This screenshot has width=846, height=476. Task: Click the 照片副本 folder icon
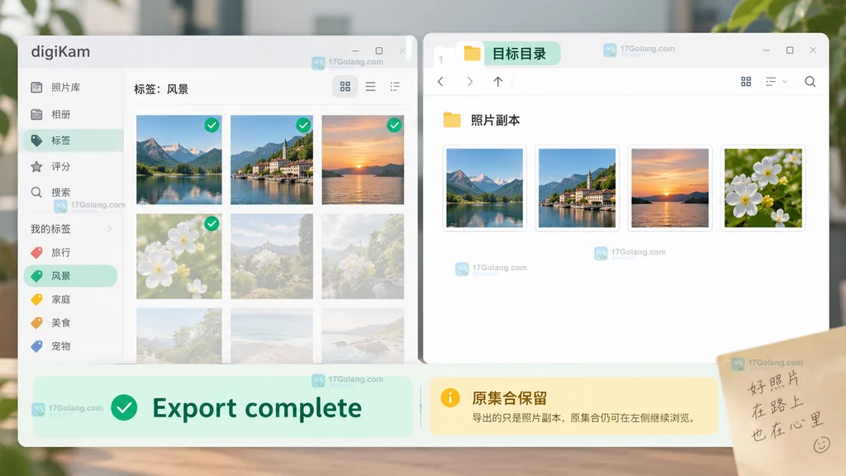pyautogui.click(x=452, y=120)
